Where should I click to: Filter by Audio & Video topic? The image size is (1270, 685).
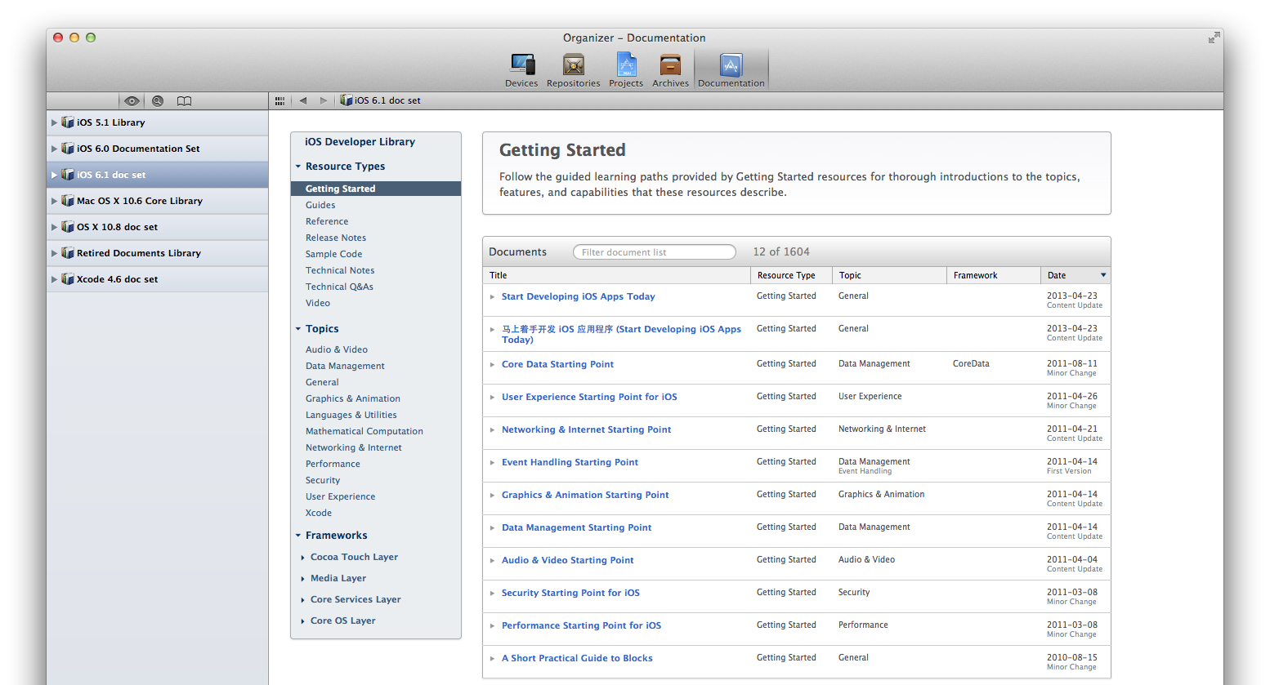tap(337, 349)
